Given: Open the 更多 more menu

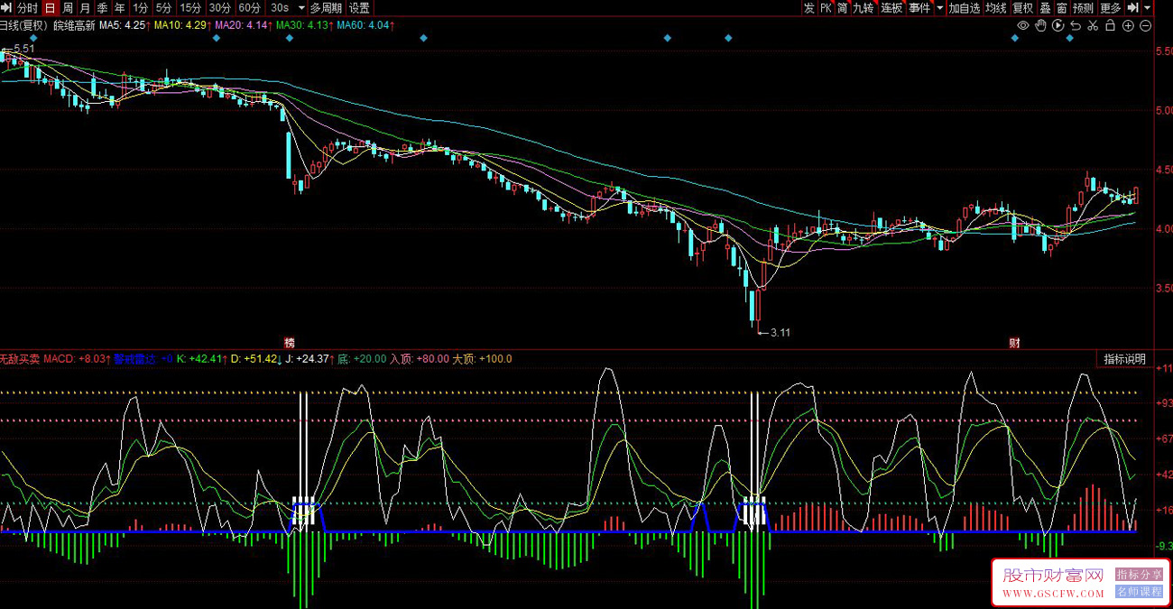Looking at the screenshot, I should pyautogui.click(x=1111, y=7).
